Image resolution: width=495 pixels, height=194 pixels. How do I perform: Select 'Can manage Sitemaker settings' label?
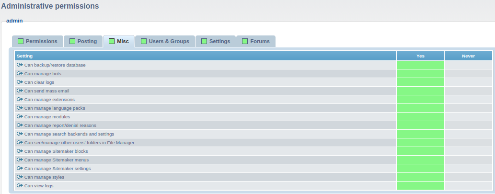click(58, 169)
